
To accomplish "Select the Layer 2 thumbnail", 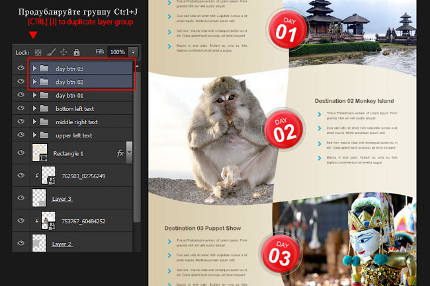I will click(39, 243).
